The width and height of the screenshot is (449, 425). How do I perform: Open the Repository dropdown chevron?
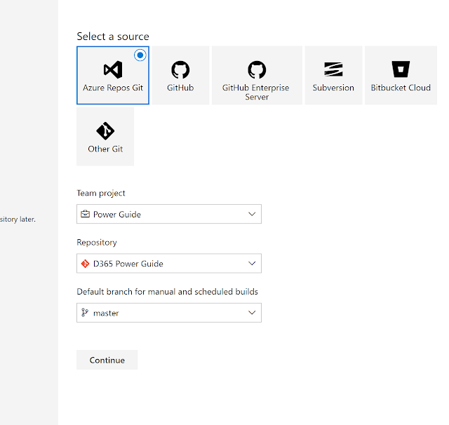[x=253, y=264]
